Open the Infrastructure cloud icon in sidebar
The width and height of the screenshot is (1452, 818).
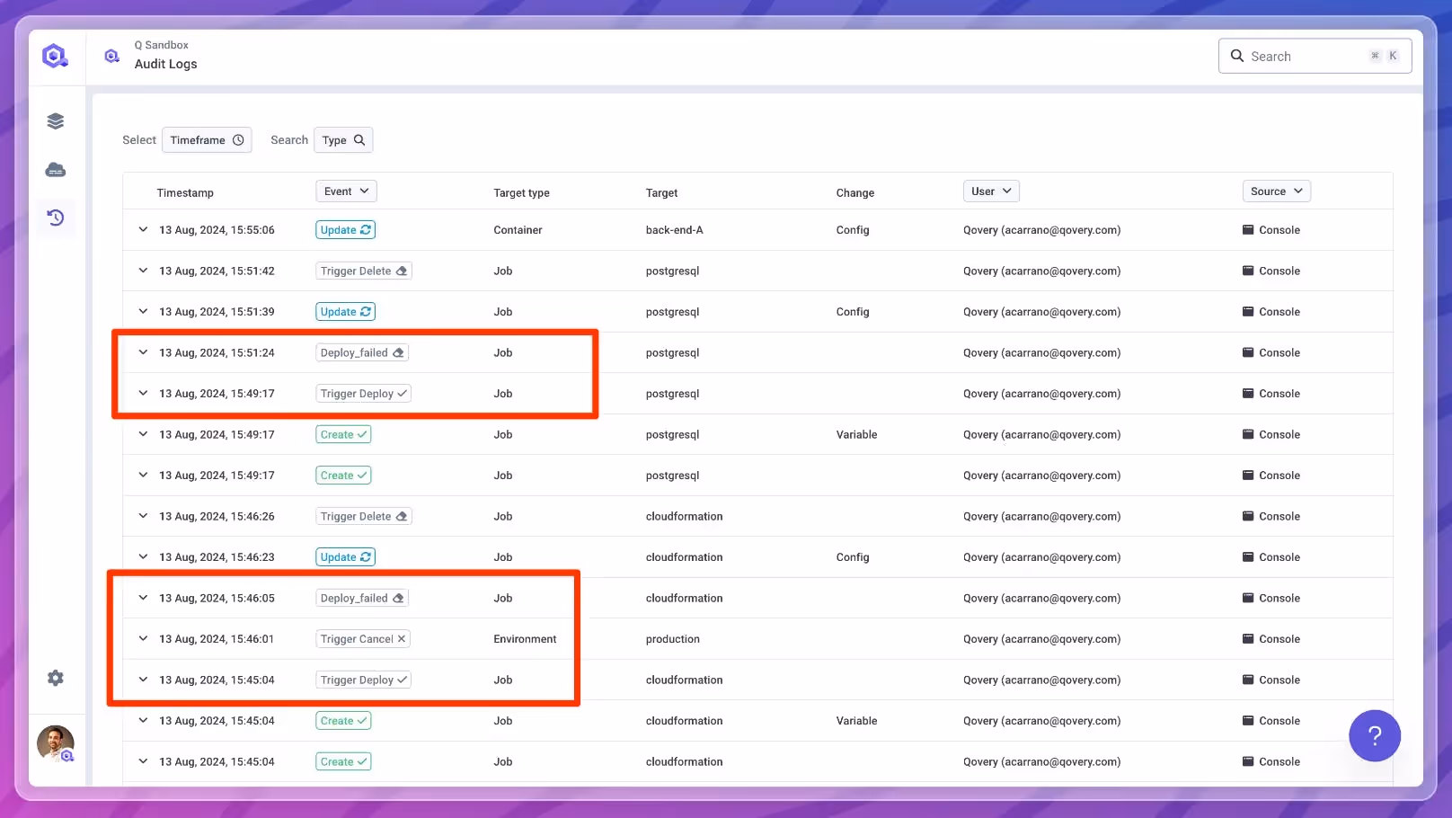tap(55, 170)
